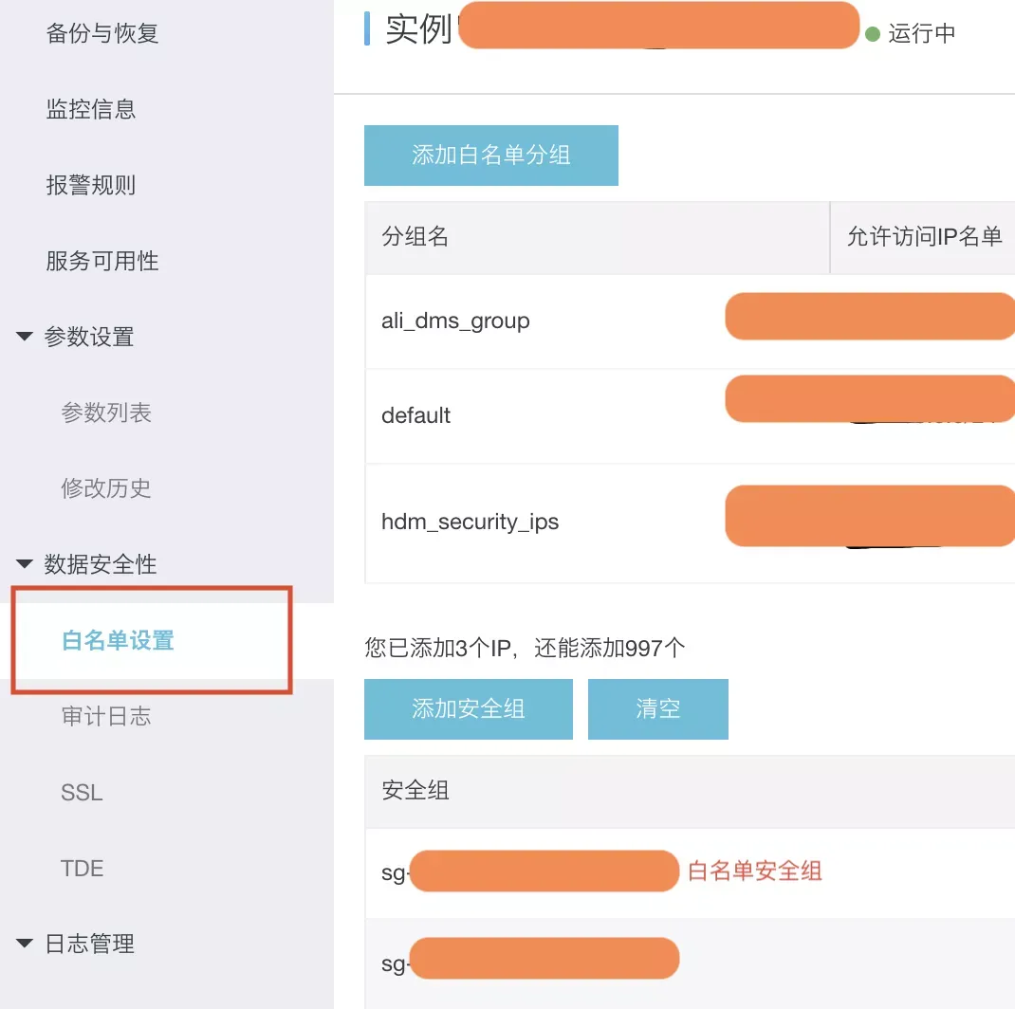Click the 您已添加3个IP quota text
The width and height of the screenshot is (1015, 1009).
click(525, 648)
